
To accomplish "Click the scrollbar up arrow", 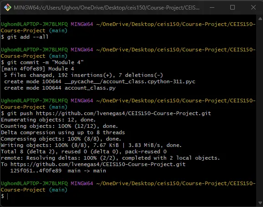I will pyautogui.click(x=260, y=19).
